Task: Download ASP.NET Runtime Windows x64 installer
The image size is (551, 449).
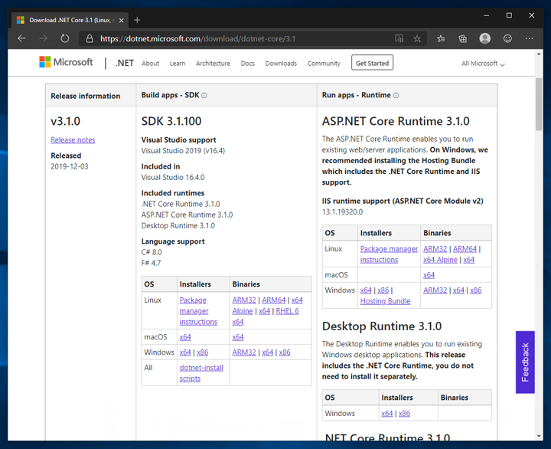Action: pyautogui.click(x=366, y=290)
